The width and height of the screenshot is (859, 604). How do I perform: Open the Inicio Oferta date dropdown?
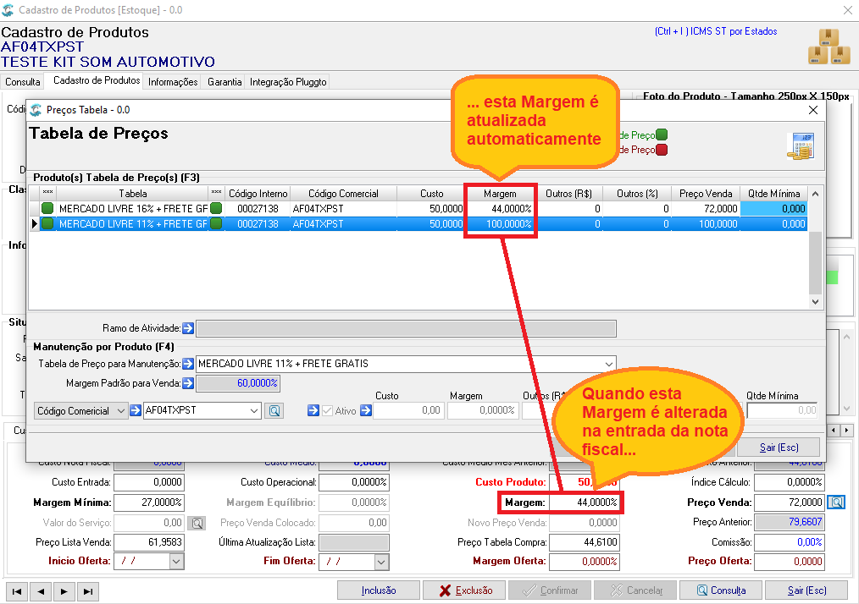(x=176, y=562)
